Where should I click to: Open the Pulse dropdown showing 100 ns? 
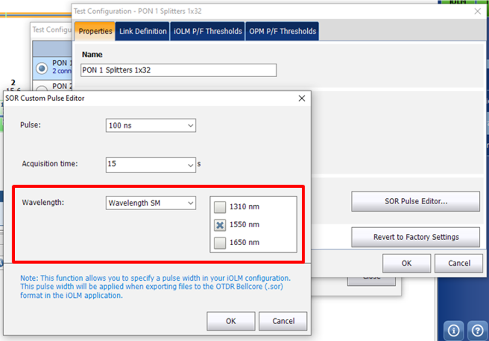[x=150, y=125]
